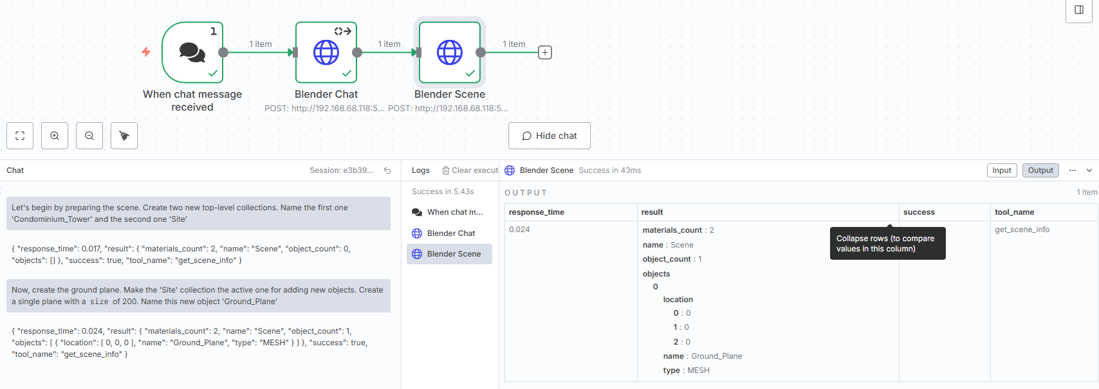Toggle the side panel icon at top right
Image resolution: width=1099 pixels, height=389 pixels.
coord(1079,10)
